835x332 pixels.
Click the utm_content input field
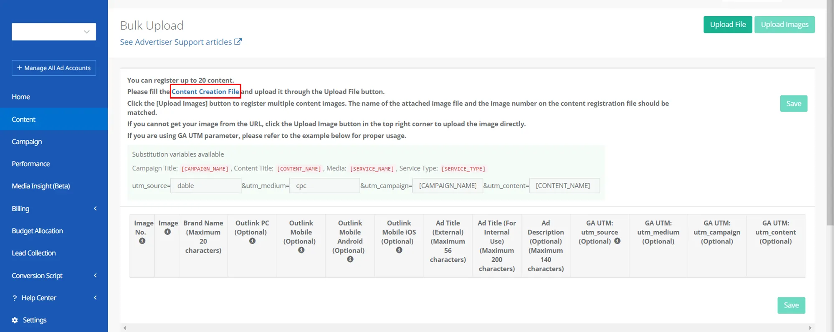(564, 185)
